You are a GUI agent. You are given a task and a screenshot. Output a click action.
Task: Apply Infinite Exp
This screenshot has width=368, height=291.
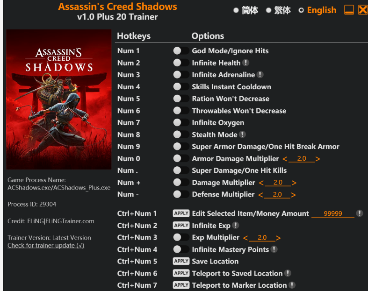[x=181, y=225]
